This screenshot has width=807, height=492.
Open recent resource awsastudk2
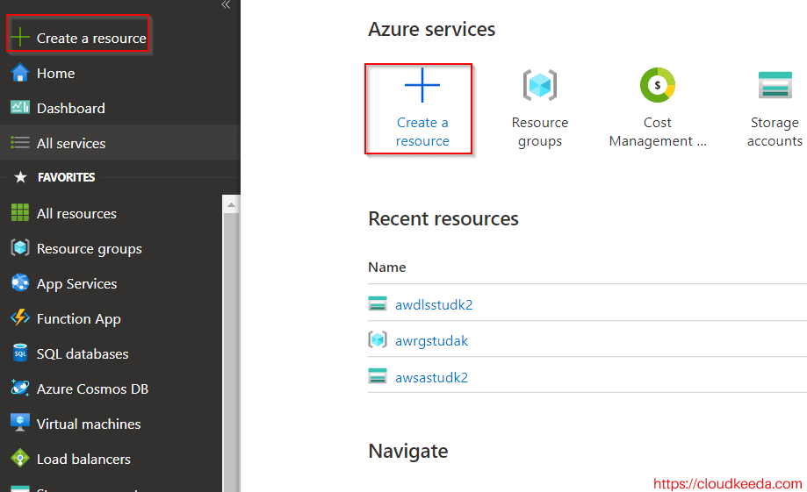(432, 377)
